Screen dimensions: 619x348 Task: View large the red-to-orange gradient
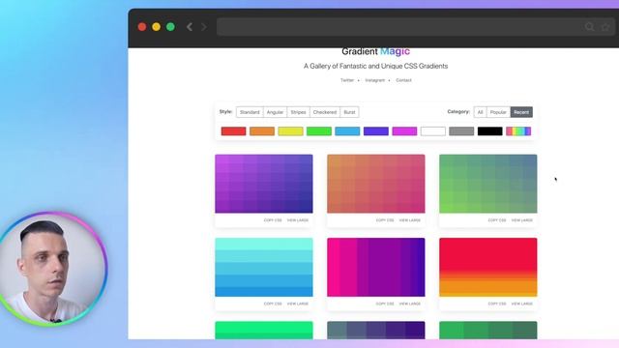[x=522, y=304]
